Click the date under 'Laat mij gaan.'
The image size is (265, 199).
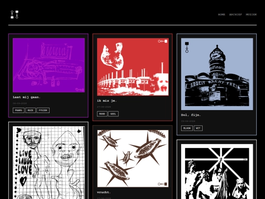[20, 103]
